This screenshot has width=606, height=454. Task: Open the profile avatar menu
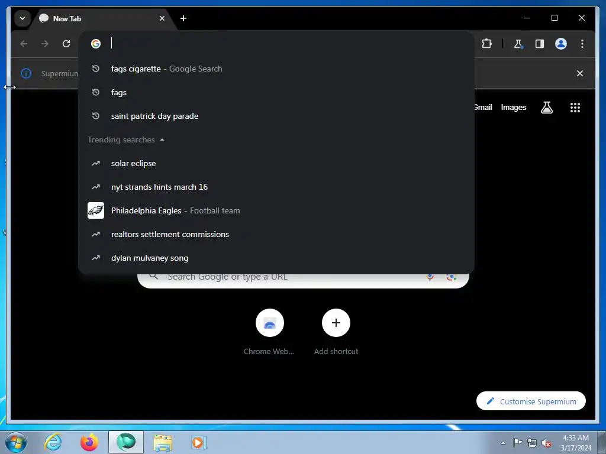(561, 44)
